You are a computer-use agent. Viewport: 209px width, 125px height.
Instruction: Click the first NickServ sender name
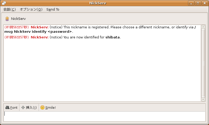pyautogui.click(x=40, y=27)
